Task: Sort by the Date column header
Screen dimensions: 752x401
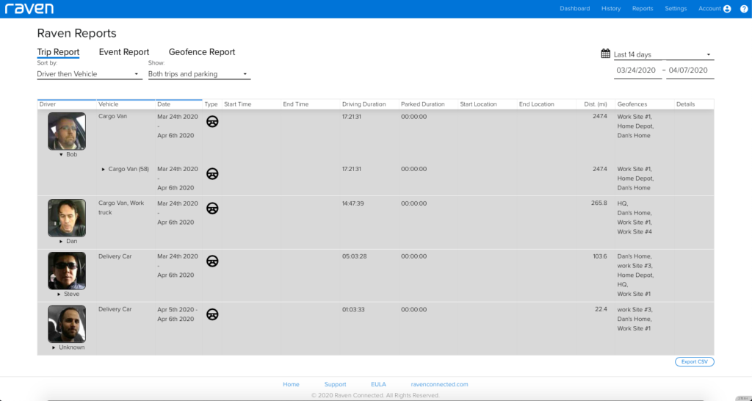Action: [178, 104]
